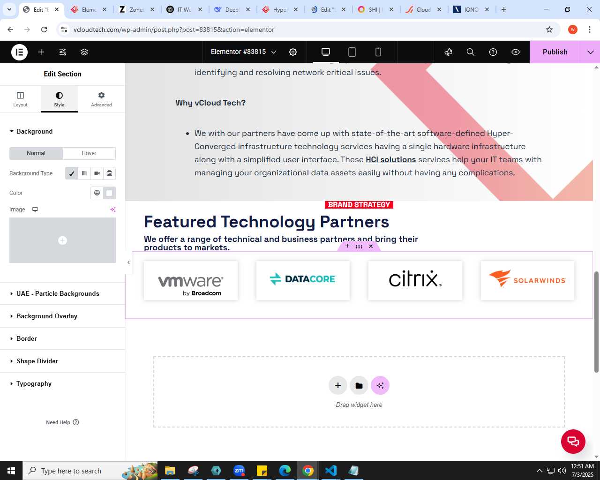Delete section with handle X icon
Screen dimensions: 600x480
point(371,246)
